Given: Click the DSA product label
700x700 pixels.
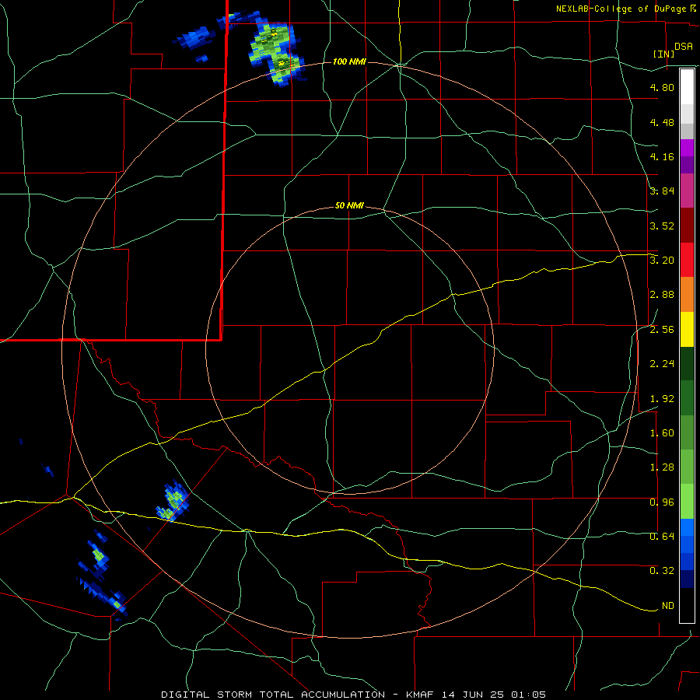Looking at the screenshot, I should click(x=684, y=47).
